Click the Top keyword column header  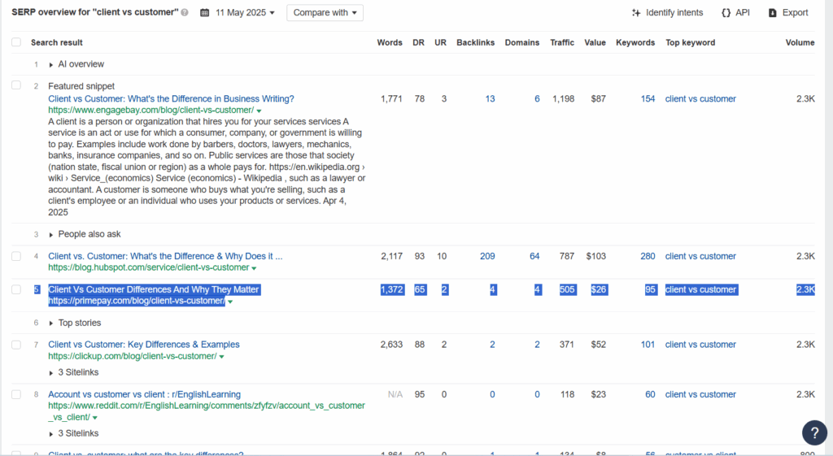pyautogui.click(x=690, y=42)
